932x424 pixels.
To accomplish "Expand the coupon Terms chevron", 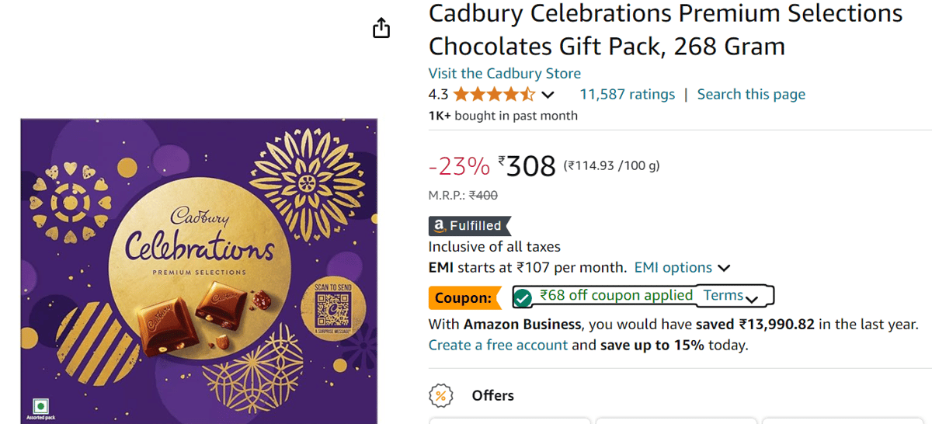I will point(750,298).
